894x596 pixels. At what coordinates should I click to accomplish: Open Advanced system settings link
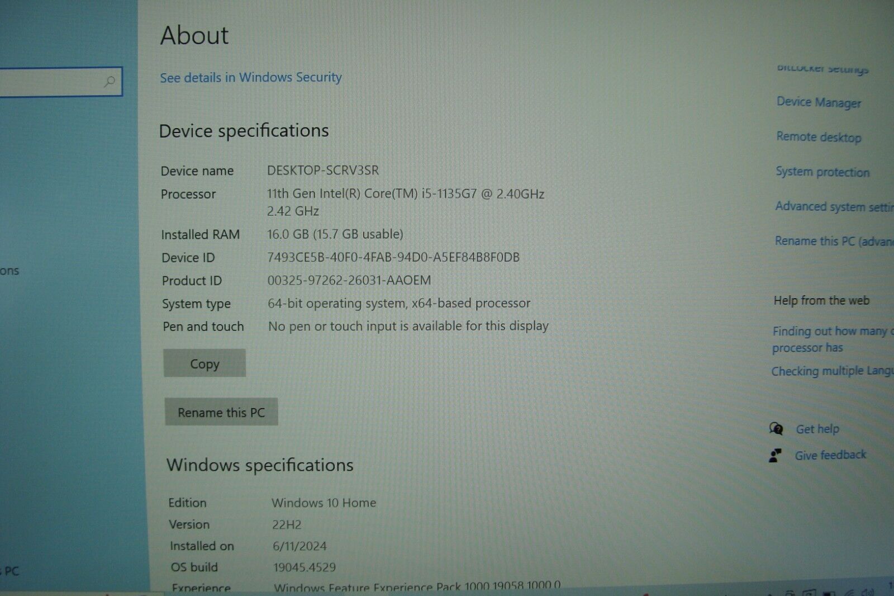point(834,206)
